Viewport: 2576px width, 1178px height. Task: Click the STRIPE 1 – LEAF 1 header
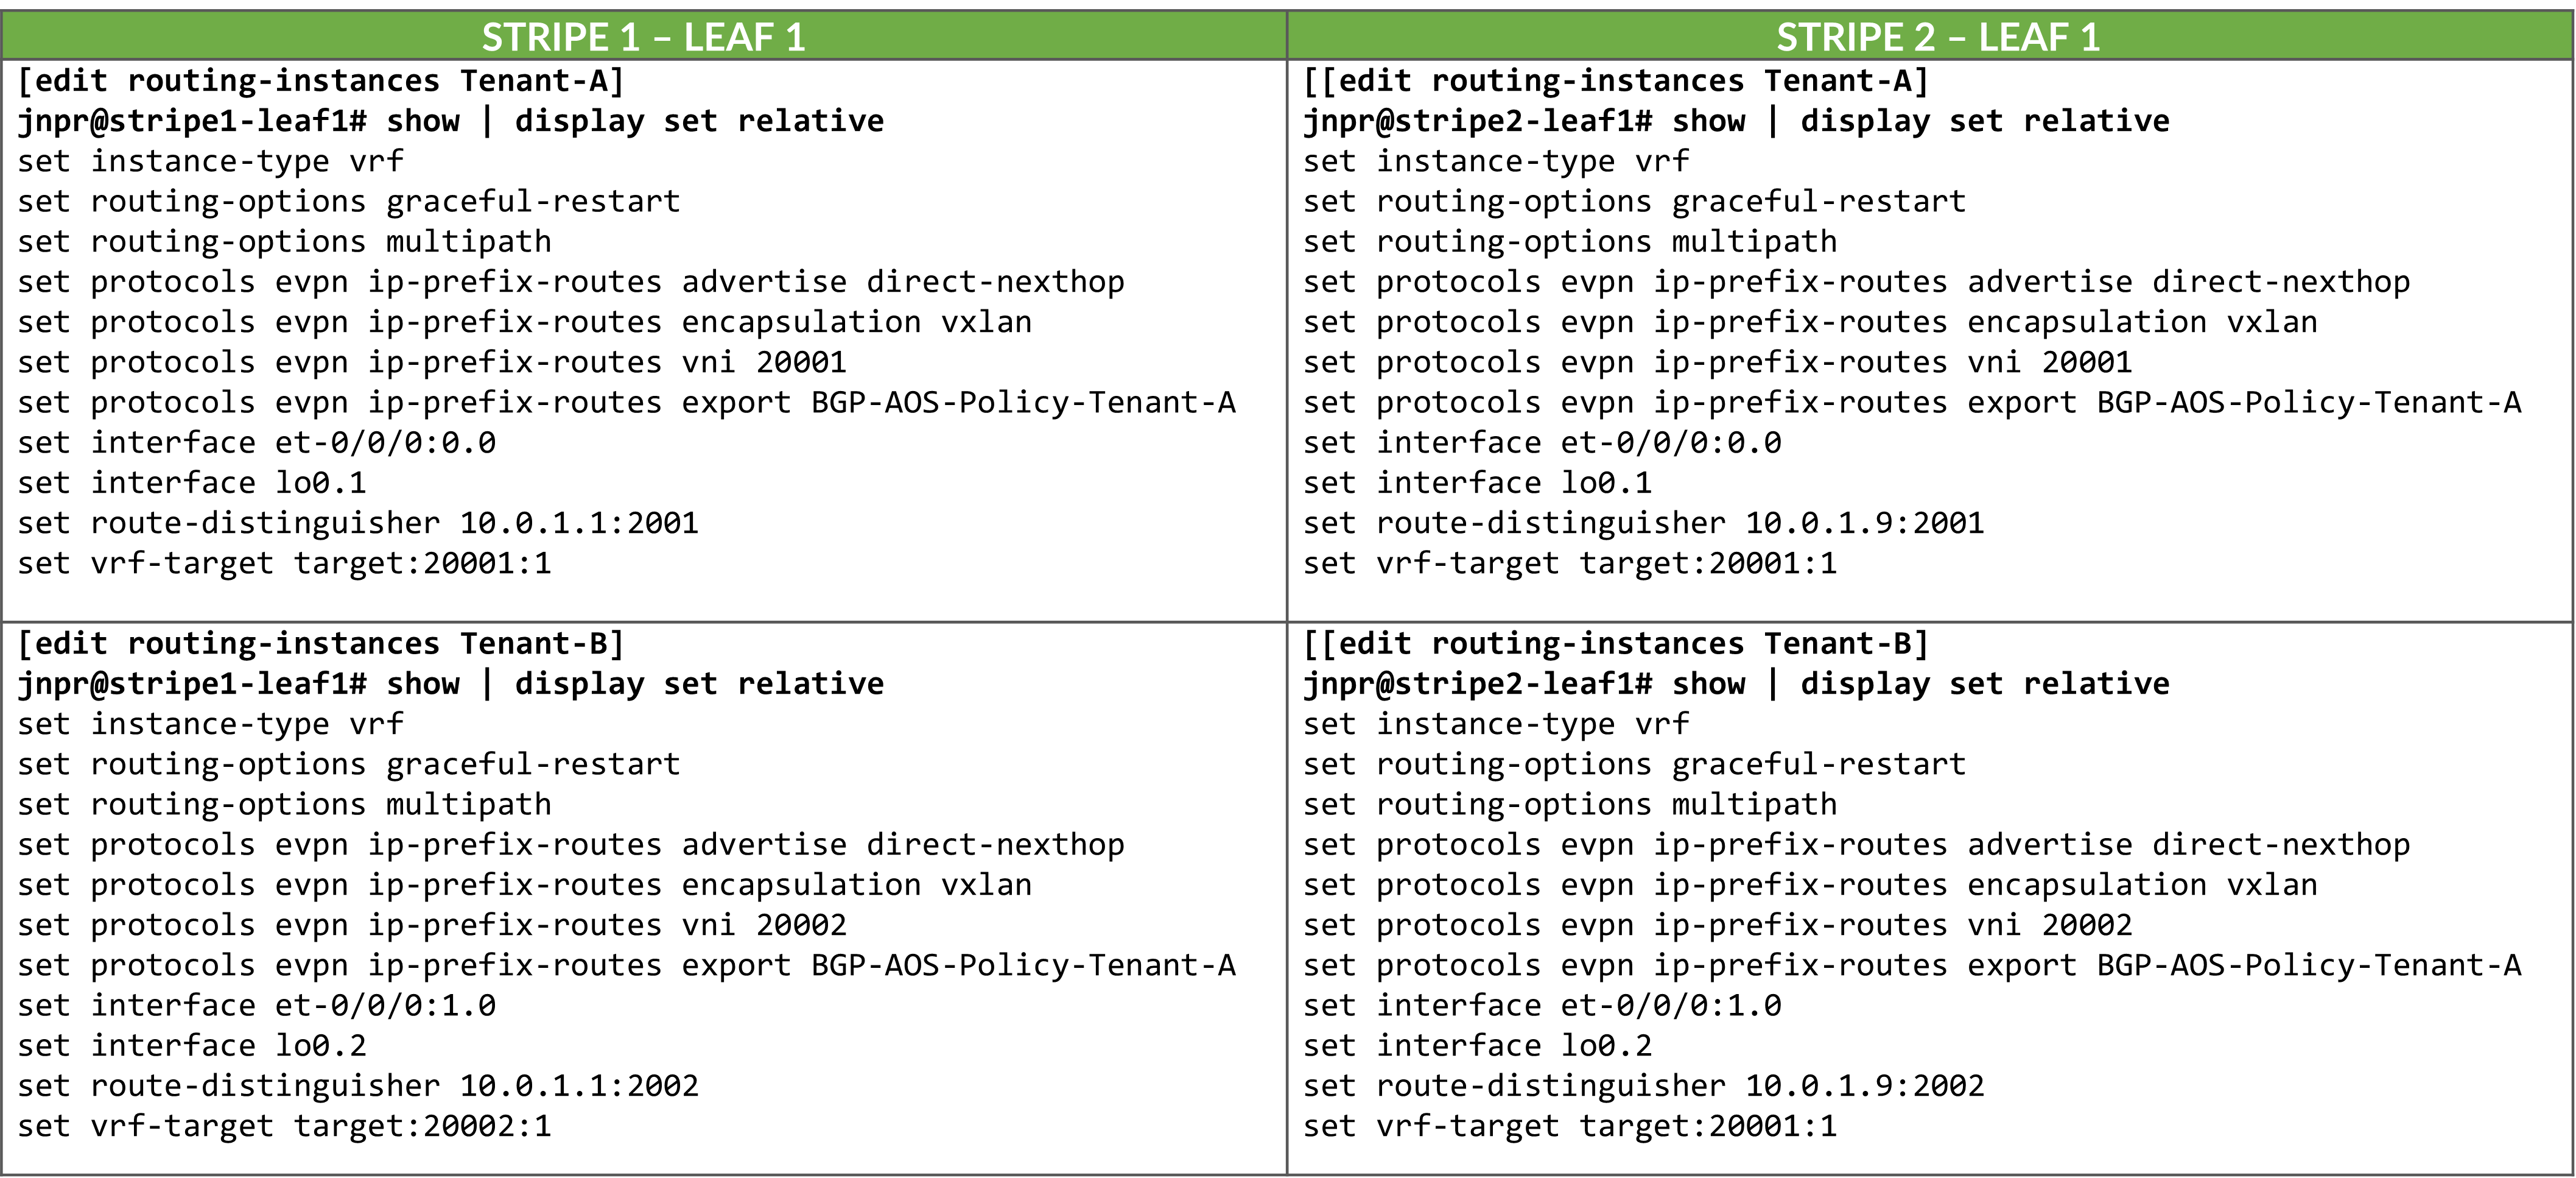[x=643, y=37]
